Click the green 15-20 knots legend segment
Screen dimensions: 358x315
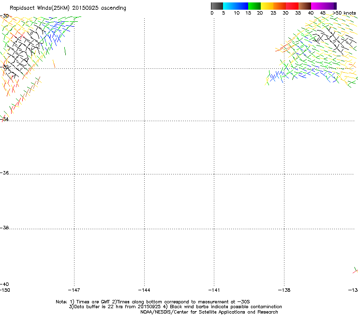point(254,6)
